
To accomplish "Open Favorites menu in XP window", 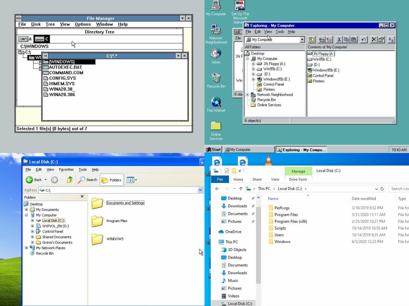I will click(66, 169).
